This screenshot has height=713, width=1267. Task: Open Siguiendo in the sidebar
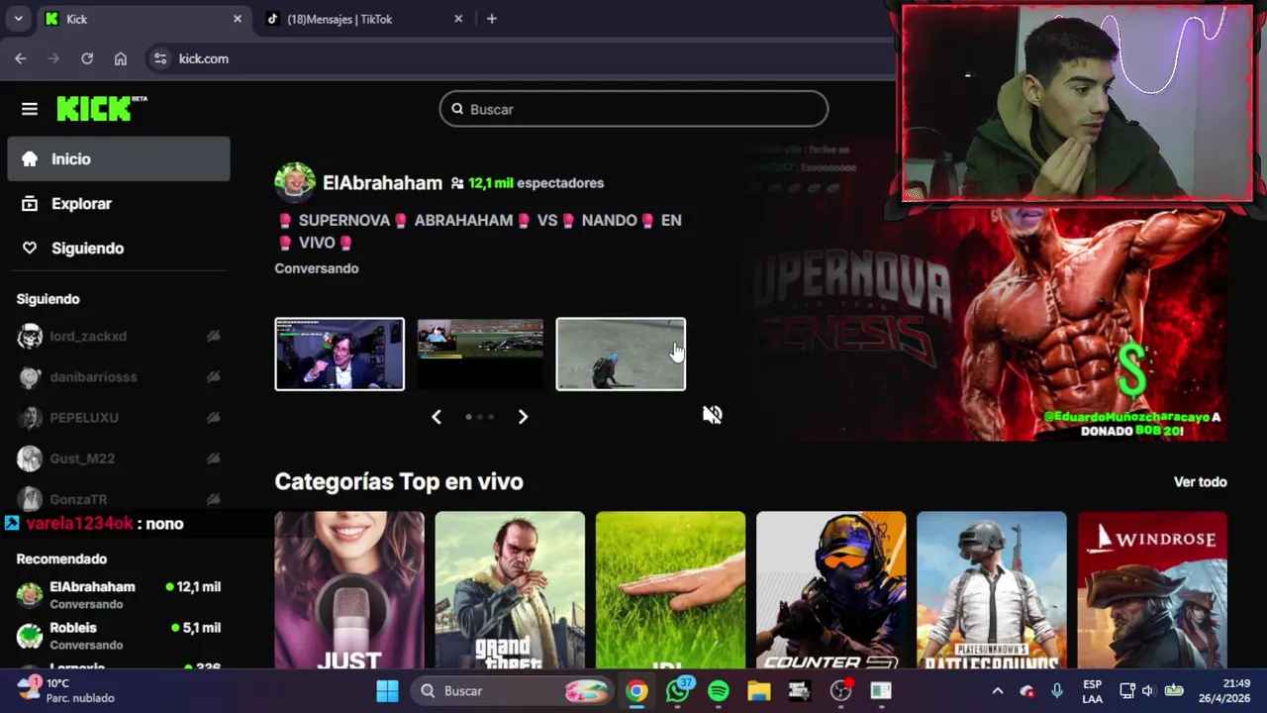pyautogui.click(x=119, y=248)
